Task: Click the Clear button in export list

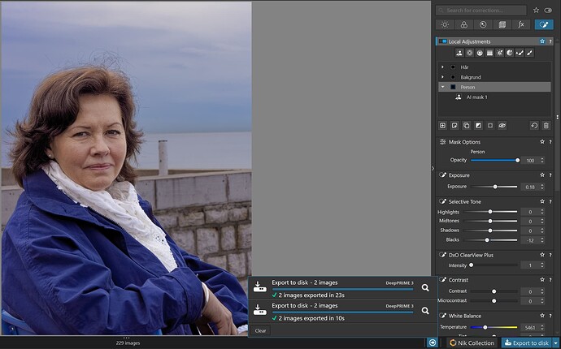Action: tap(260, 330)
